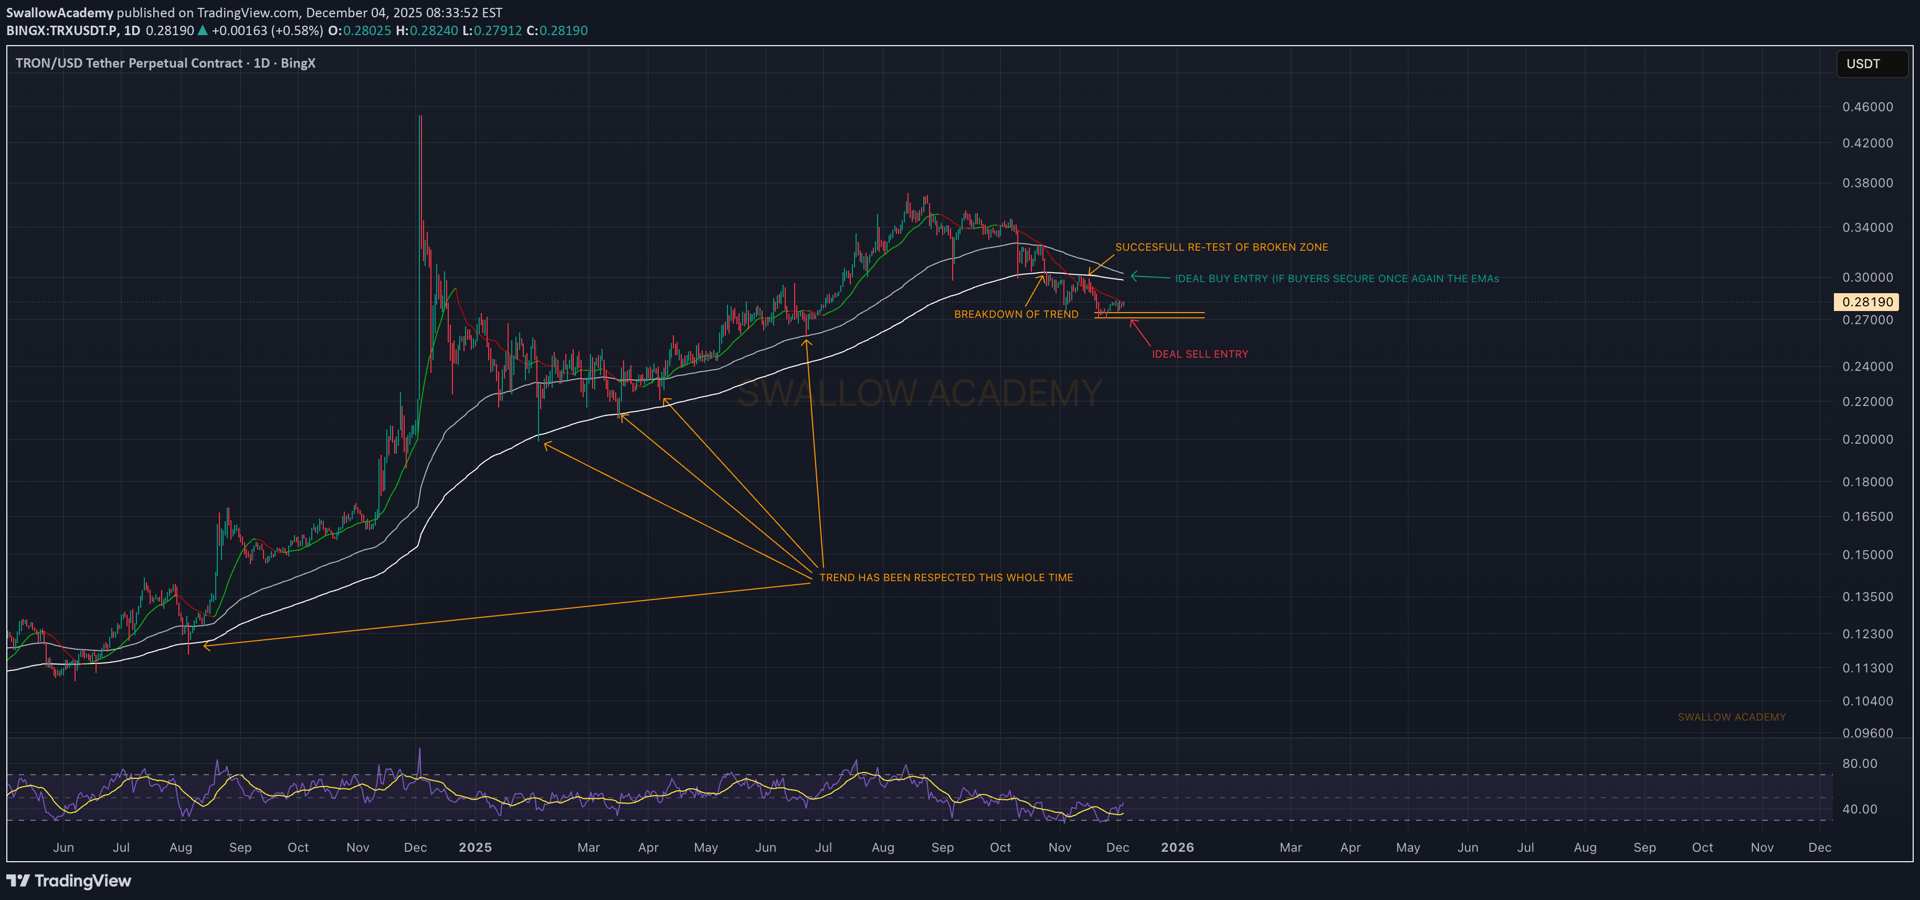Click the highlighted 0.28190 price label
The height and width of the screenshot is (900, 1920).
point(1866,302)
